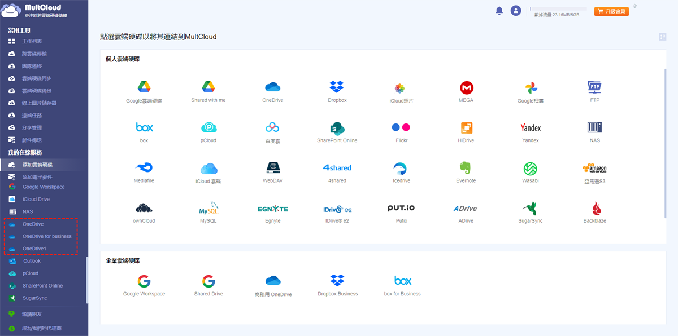
Task: Open 線上圖片儲存器 in the sidebar
Action: (x=39, y=103)
